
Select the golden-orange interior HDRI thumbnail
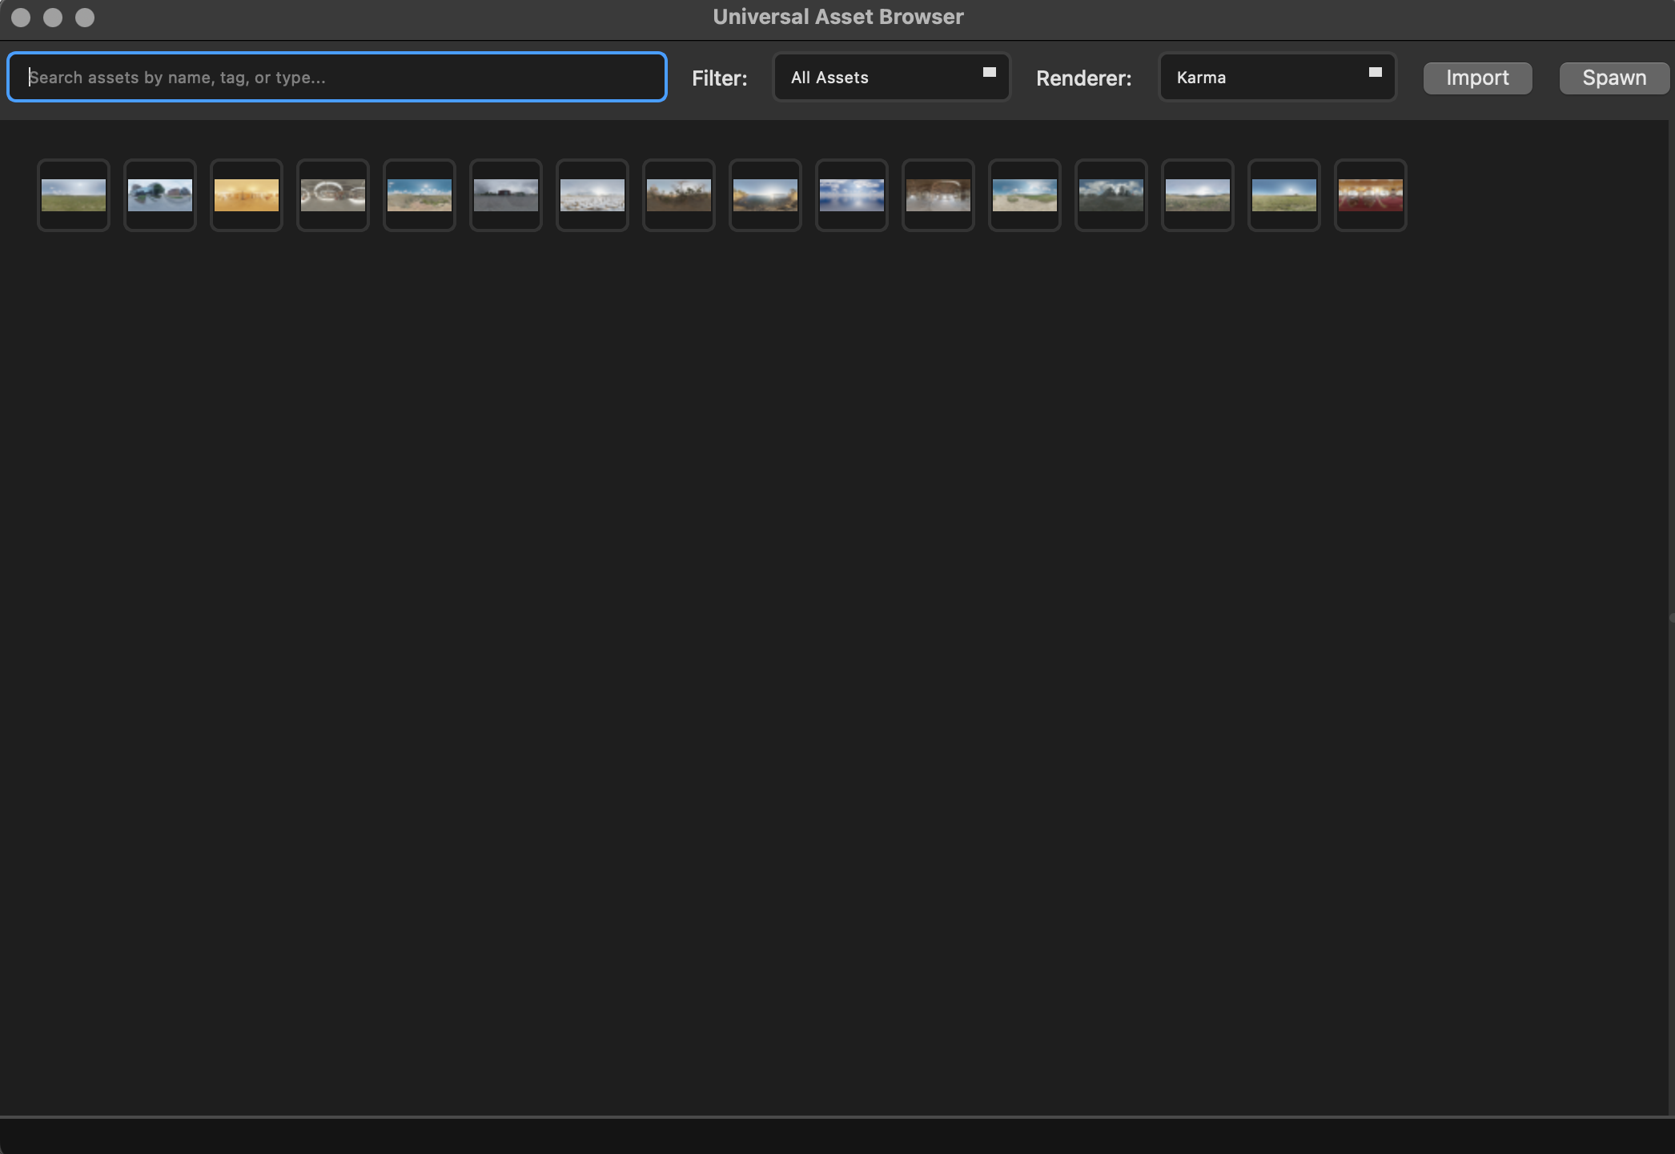(x=246, y=194)
